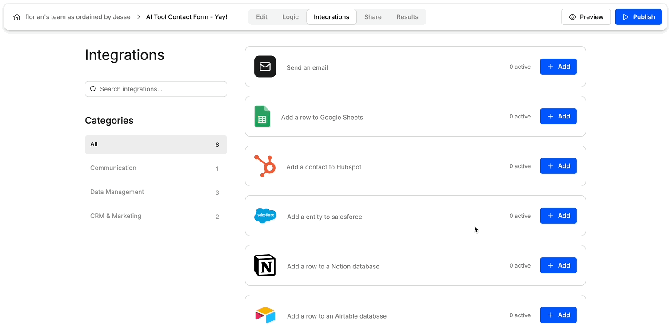Switch to the Edit tab

point(261,16)
